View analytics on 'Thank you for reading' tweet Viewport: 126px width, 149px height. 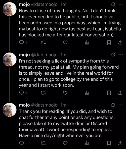coord(87,143)
